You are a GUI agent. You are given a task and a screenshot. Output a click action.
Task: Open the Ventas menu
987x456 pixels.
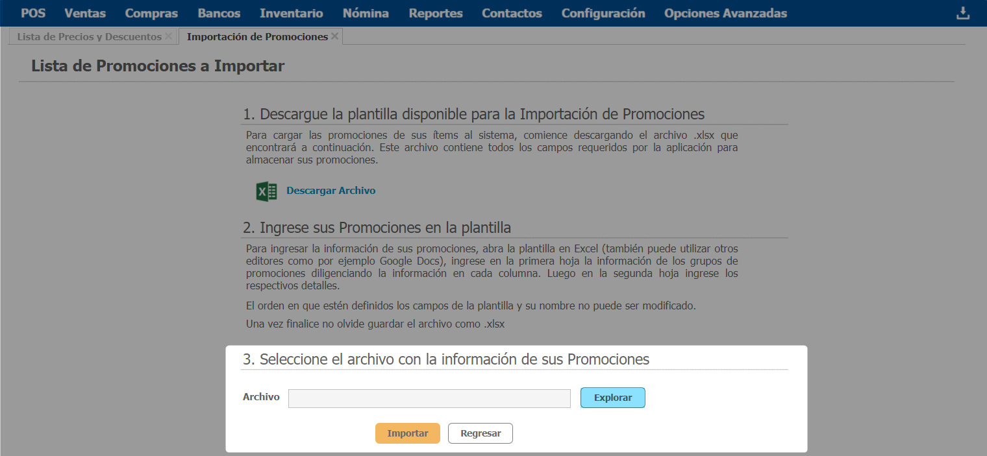85,14
